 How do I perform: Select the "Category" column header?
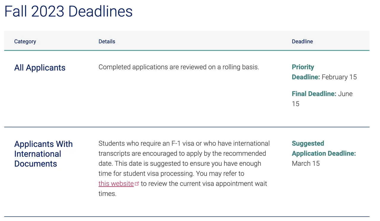pos(25,41)
